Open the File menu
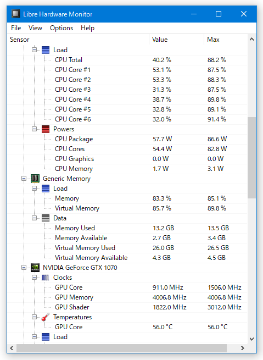This screenshot has width=263, height=360. click(16, 28)
